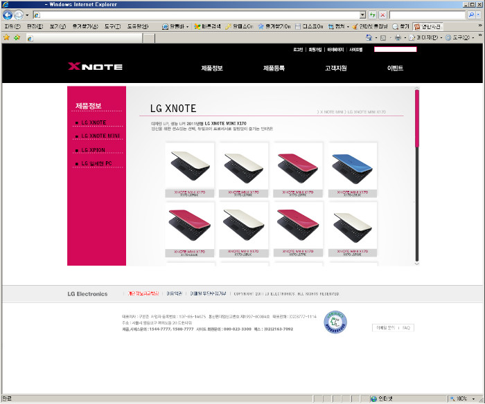Open a new tab with the blank tab button

[149, 38]
